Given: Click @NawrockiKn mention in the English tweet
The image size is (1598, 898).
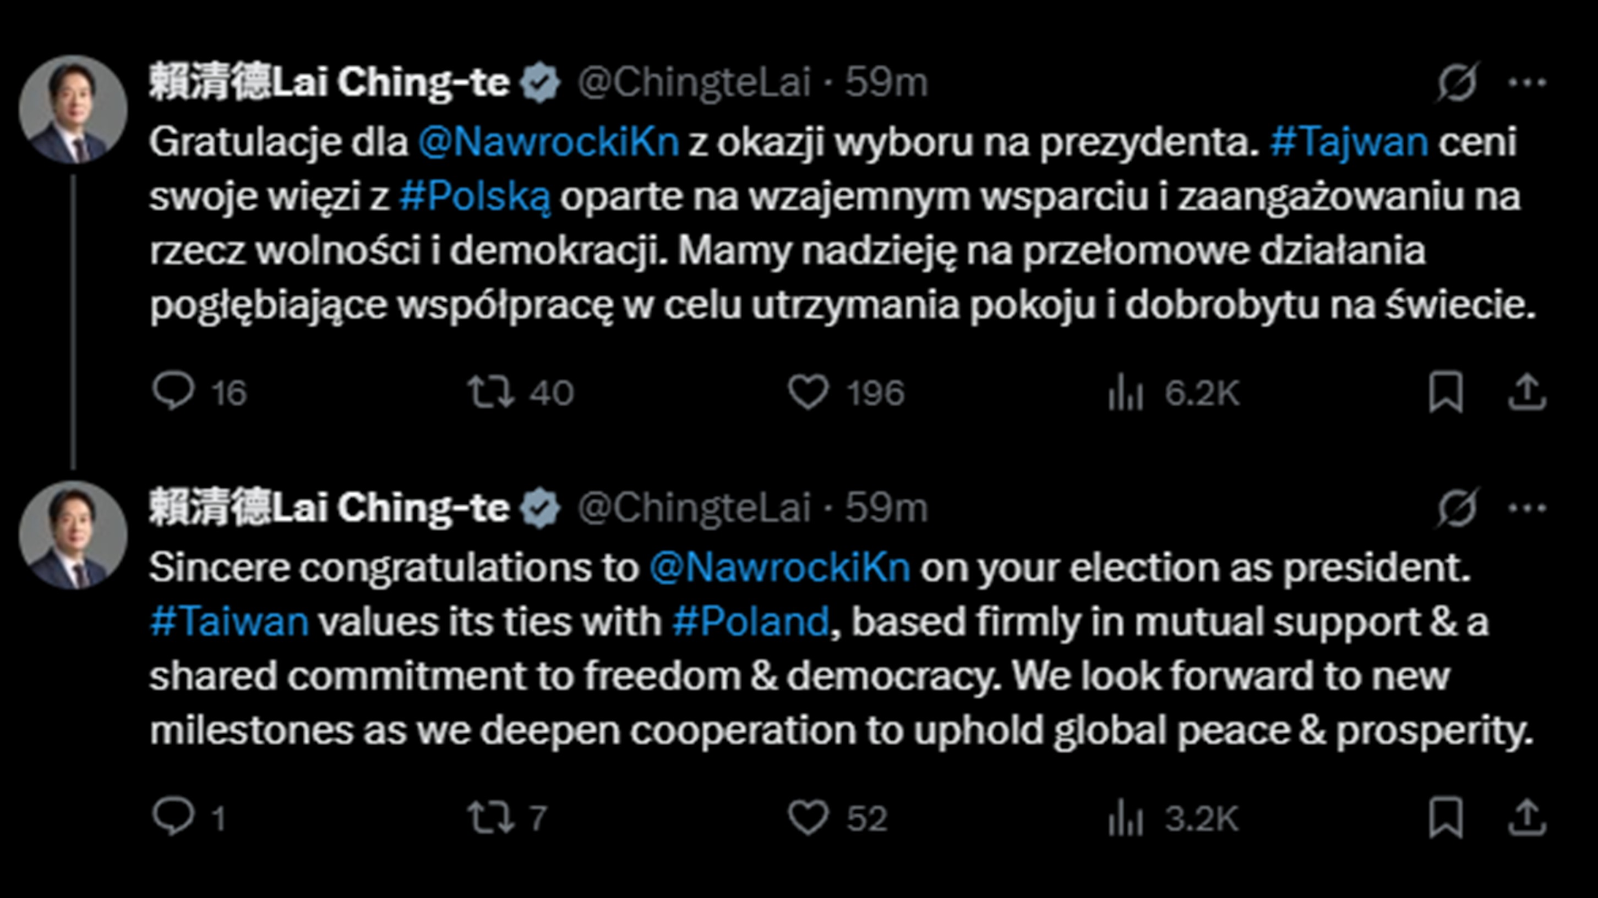Looking at the screenshot, I should (x=780, y=568).
